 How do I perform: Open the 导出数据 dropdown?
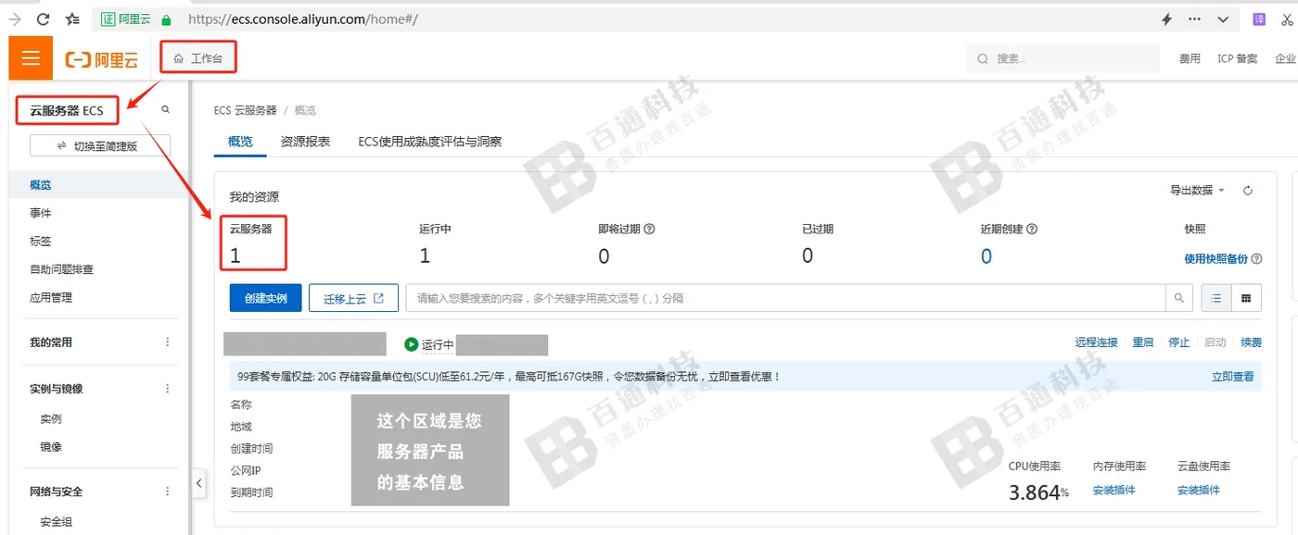click(x=1197, y=191)
